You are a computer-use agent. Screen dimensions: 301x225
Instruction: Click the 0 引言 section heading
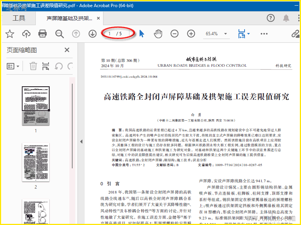[110, 184]
